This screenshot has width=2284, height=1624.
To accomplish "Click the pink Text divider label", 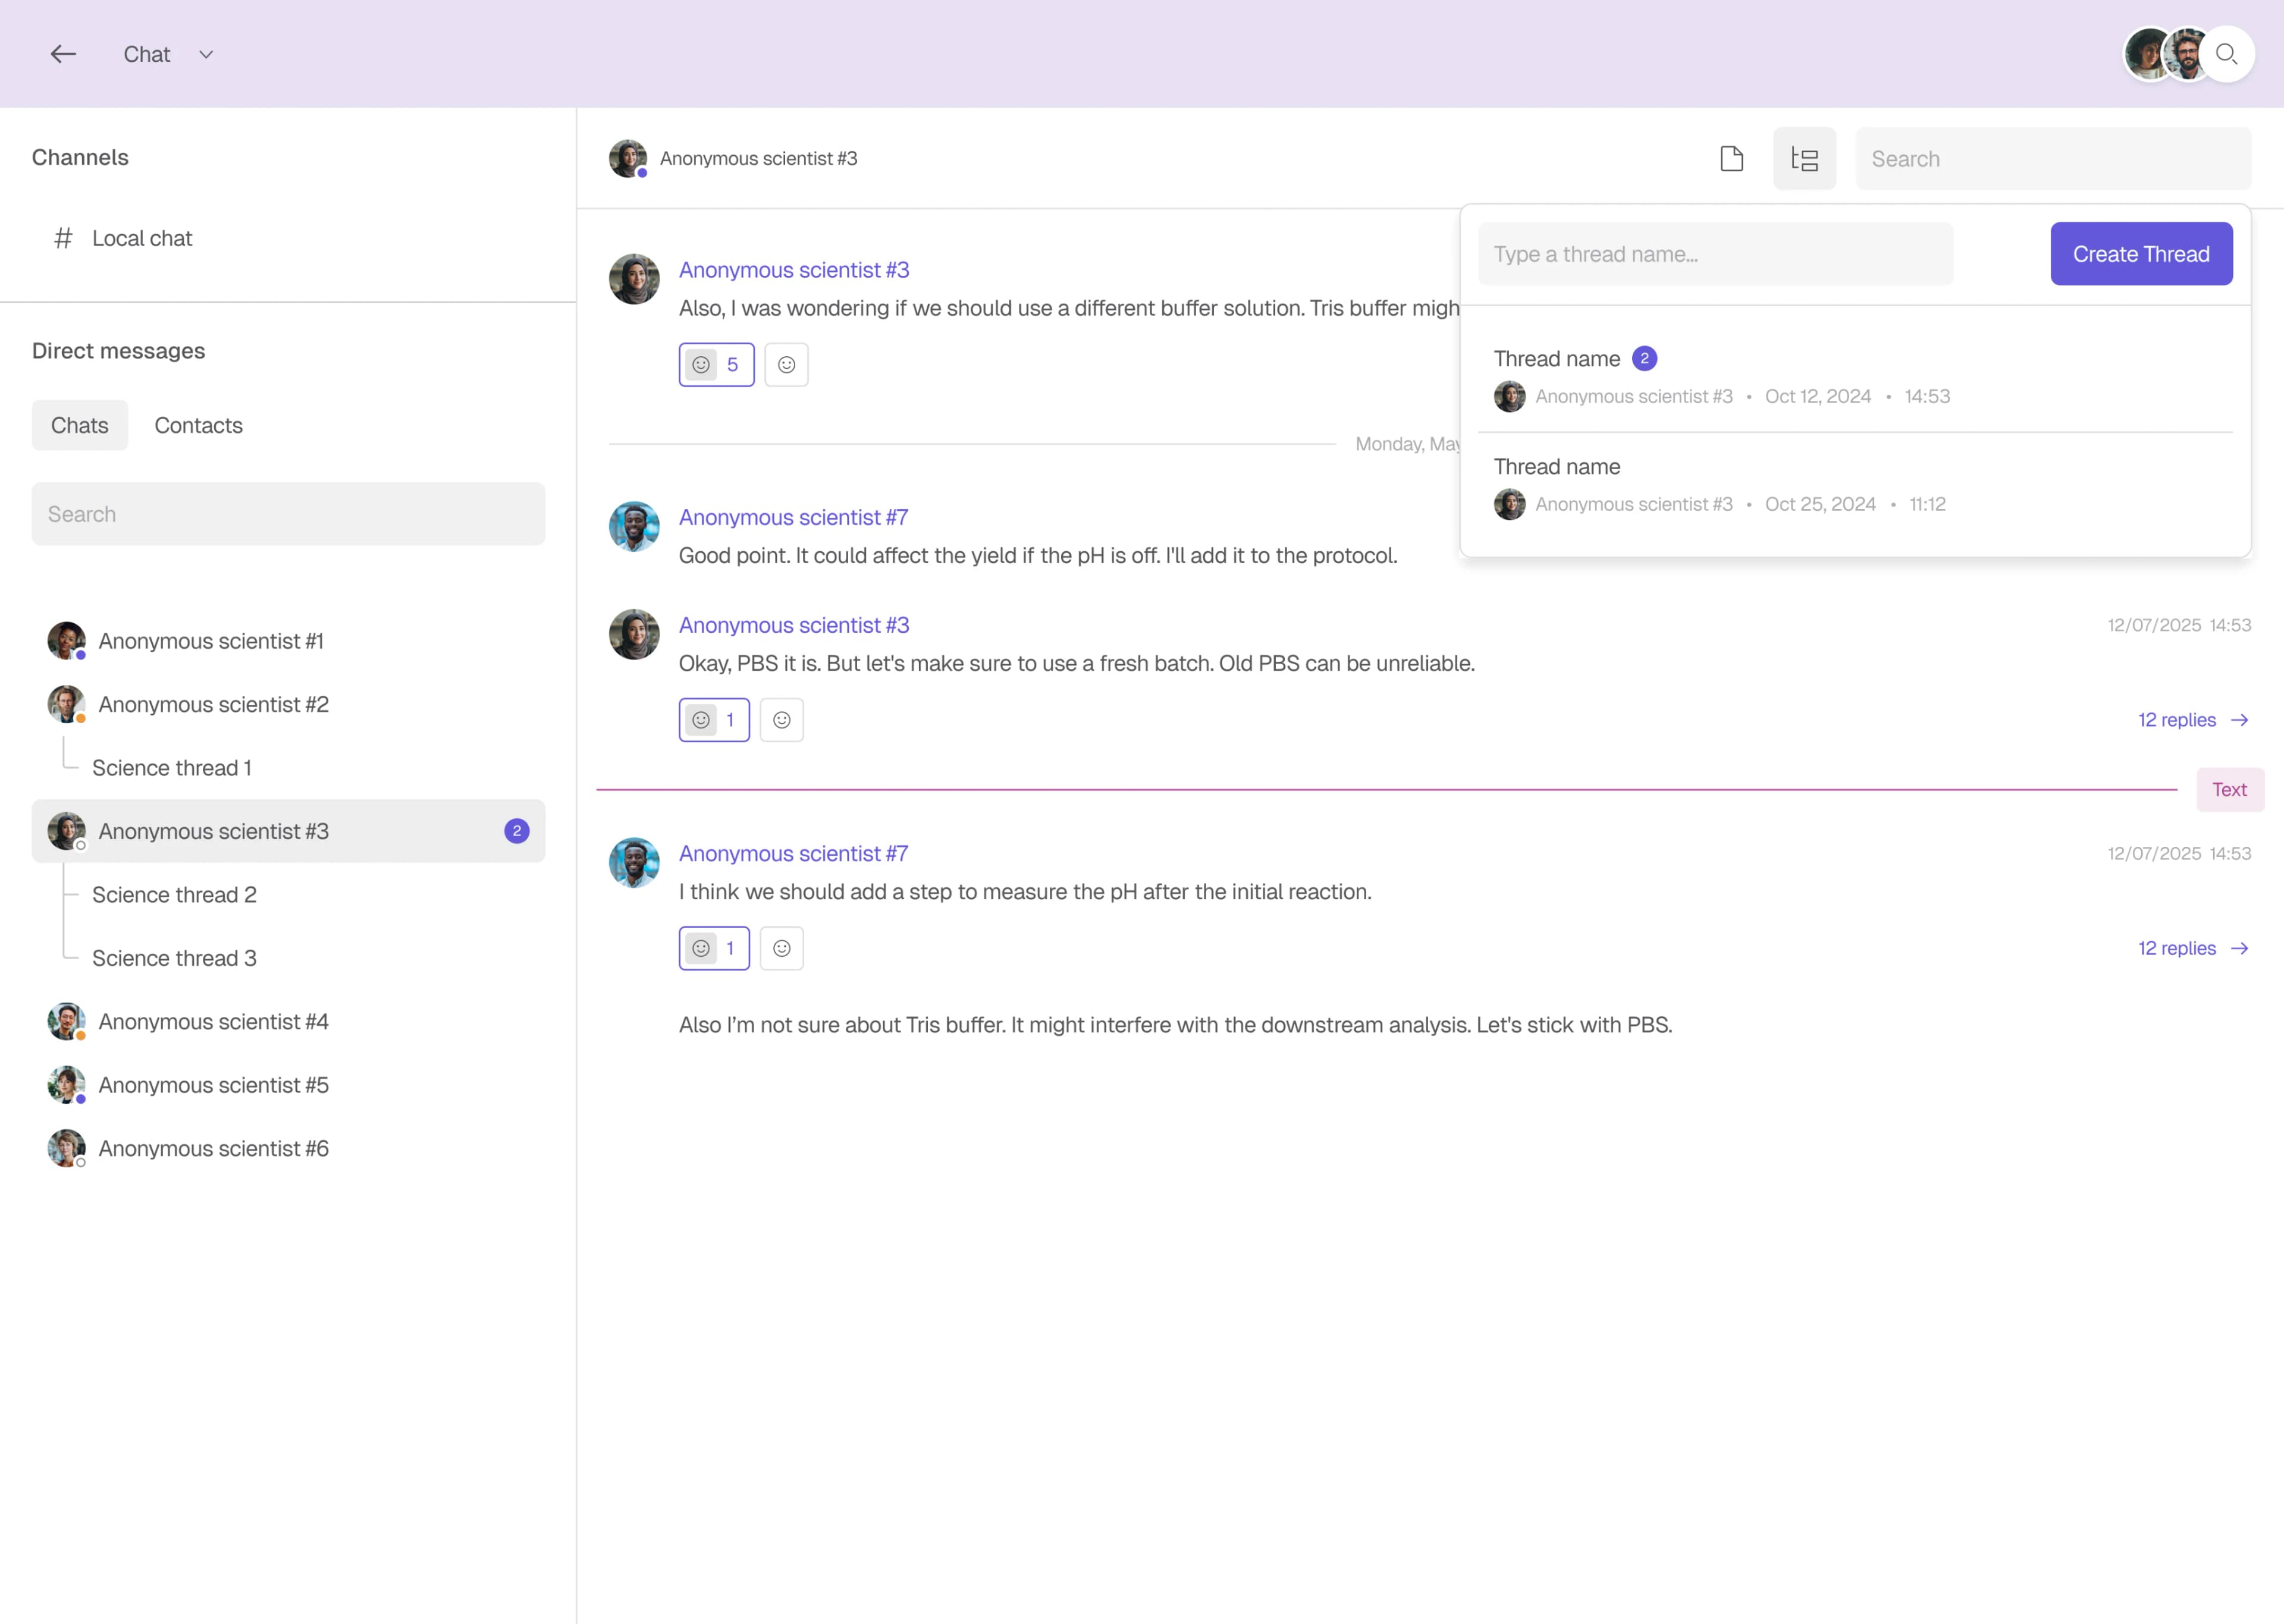I will pos(2229,790).
